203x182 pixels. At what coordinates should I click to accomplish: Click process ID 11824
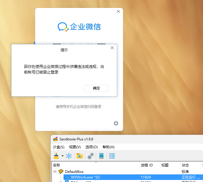(x=146, y=177)
